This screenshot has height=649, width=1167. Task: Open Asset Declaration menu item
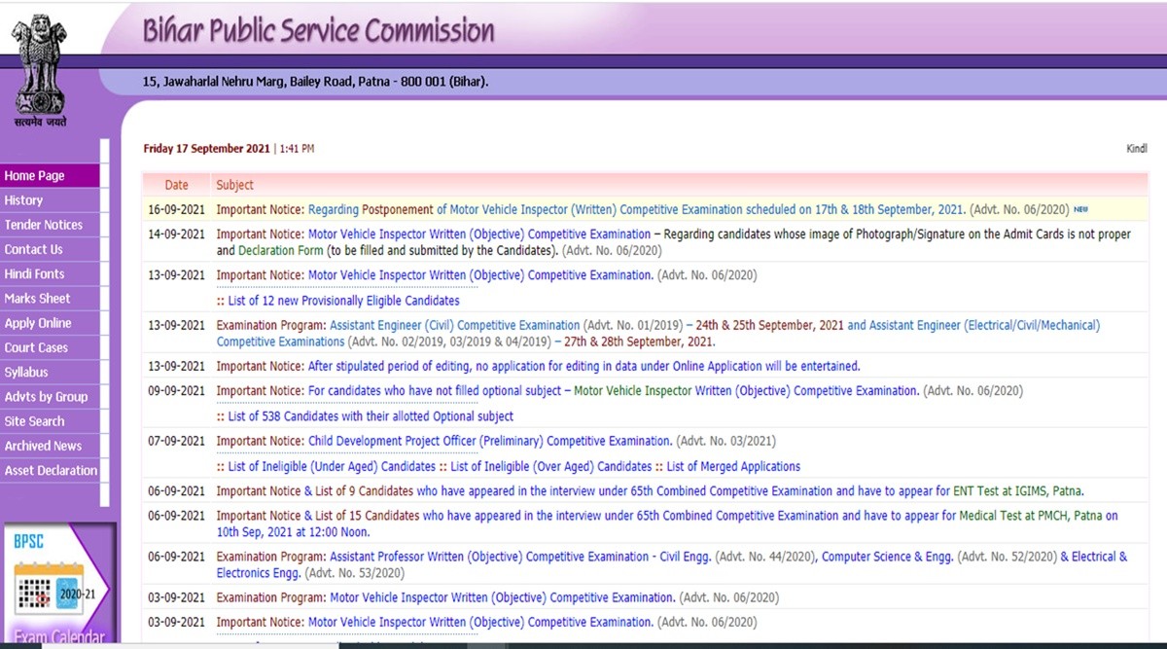tap(51, 471)
